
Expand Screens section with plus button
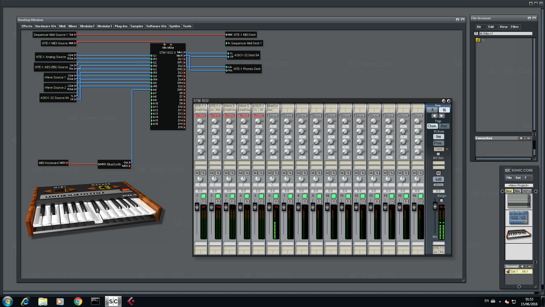click(x=522, y=267)
